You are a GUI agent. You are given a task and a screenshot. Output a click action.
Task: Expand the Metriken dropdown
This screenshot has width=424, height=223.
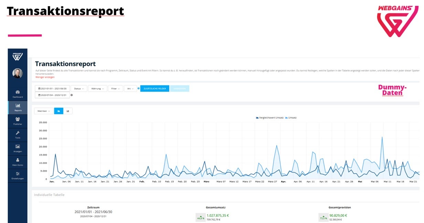tap(44, 111)
